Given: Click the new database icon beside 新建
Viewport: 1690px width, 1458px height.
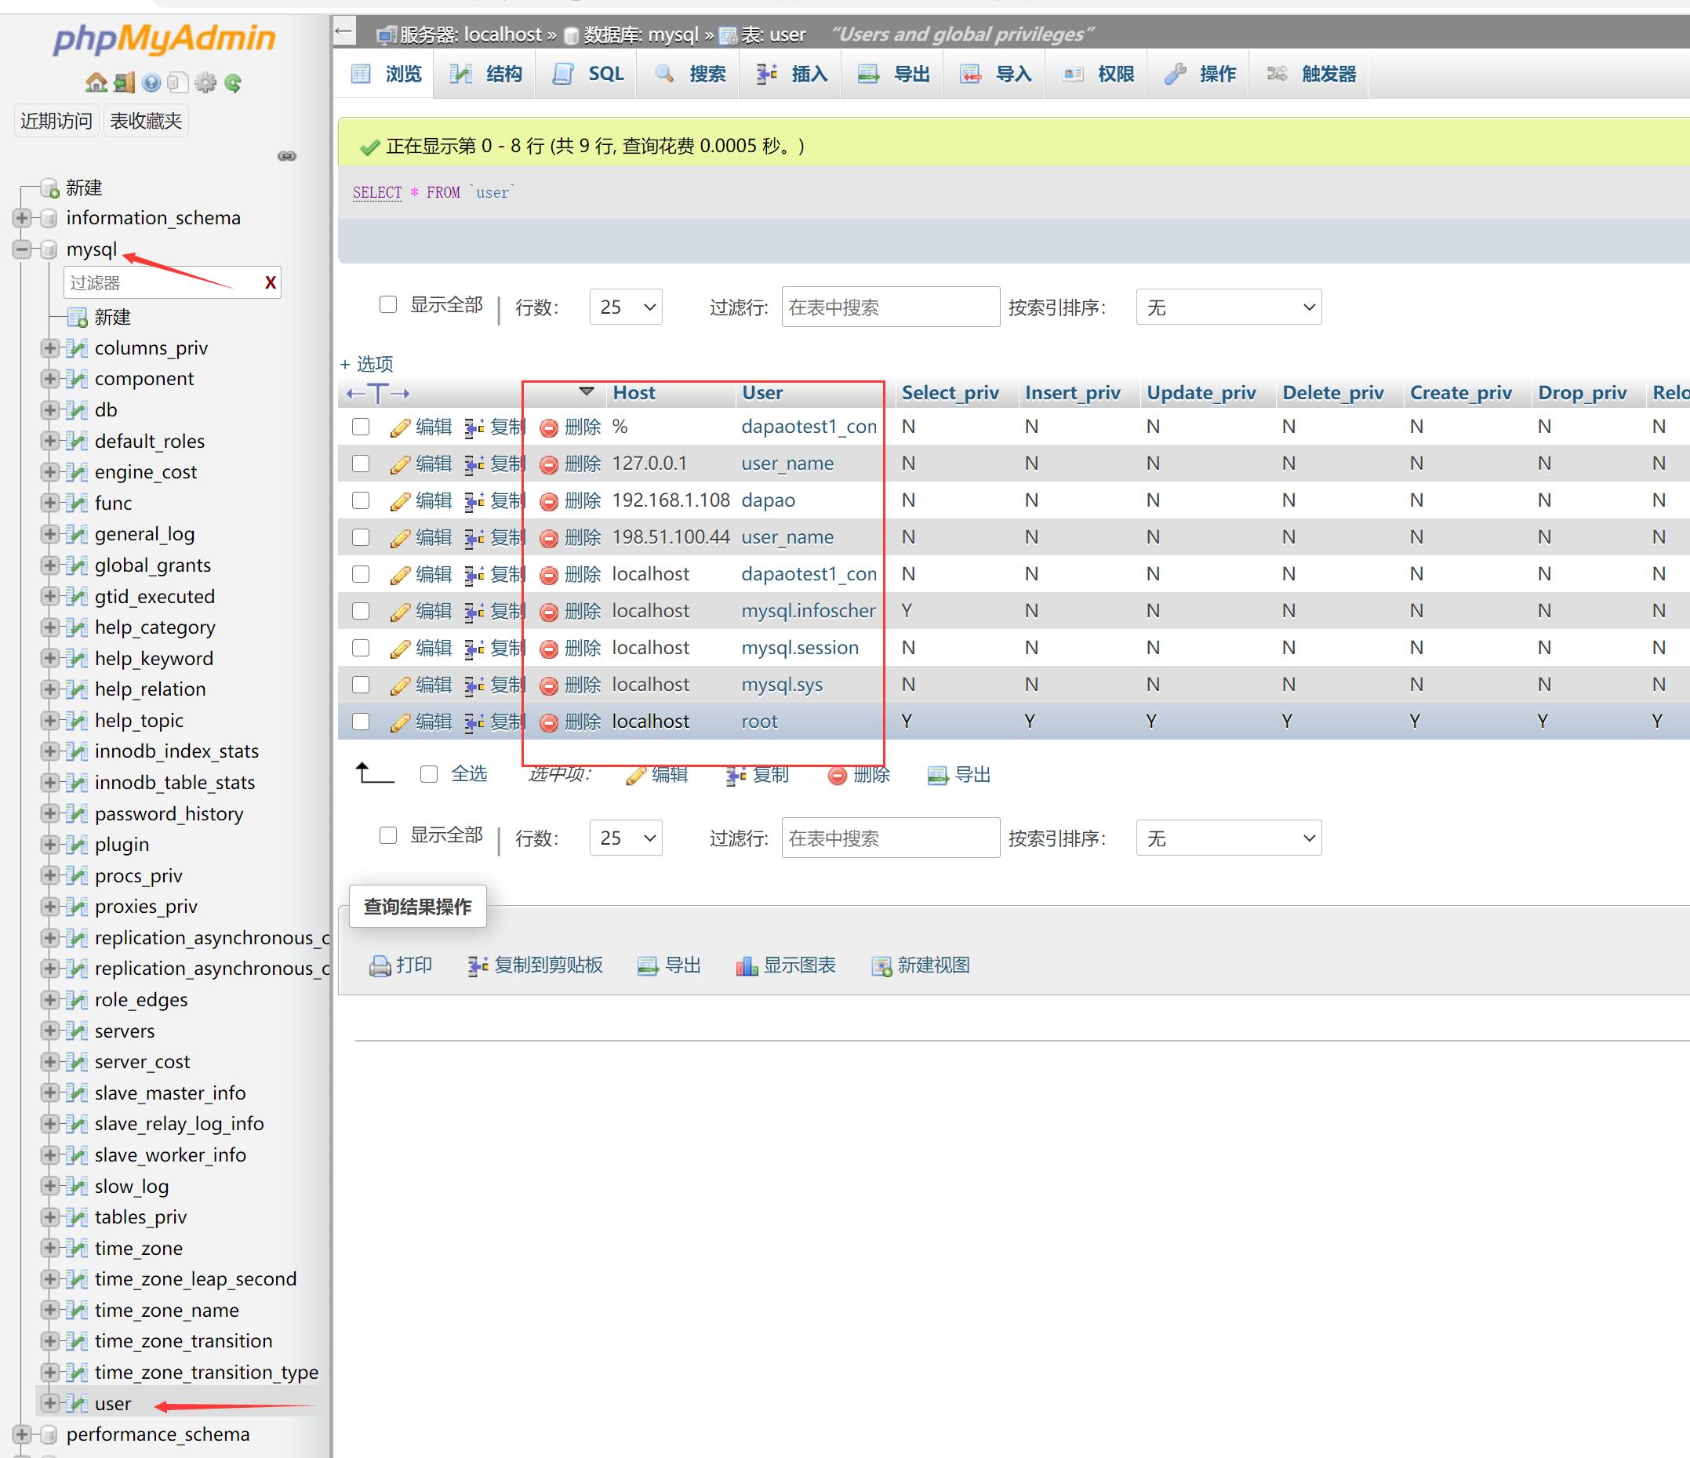Looking at the screenshot, I should pos(50,188).
